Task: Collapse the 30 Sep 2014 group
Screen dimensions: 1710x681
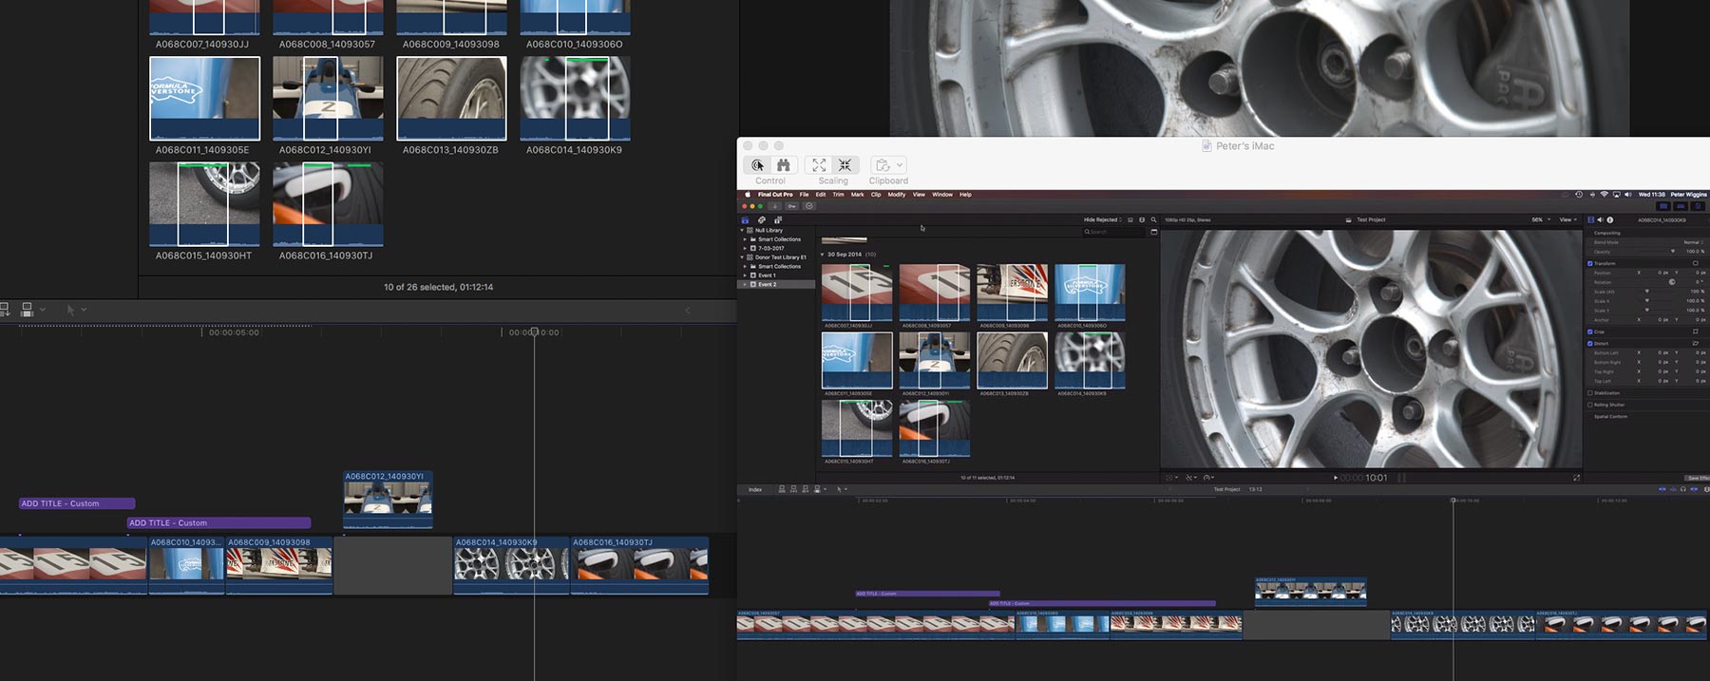Action: pyautogui.click(x=822, y=255)
